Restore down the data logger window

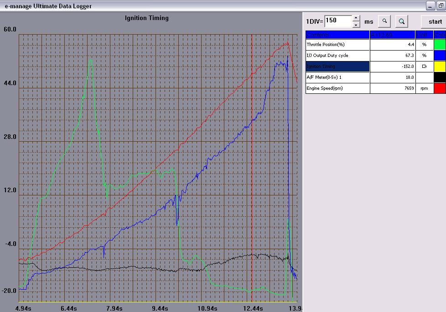pos(441,6)
